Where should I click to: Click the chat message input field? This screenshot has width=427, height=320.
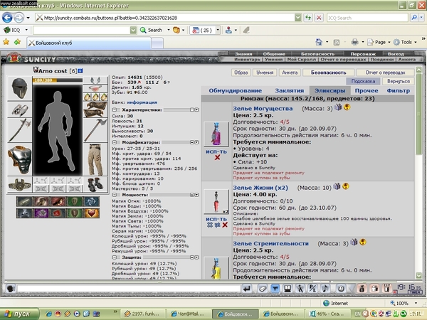129,289
